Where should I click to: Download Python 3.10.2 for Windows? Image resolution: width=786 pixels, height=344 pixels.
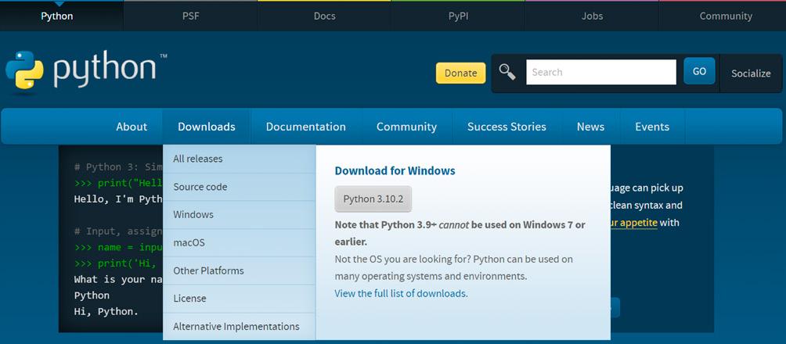click(x=373, y=199)
